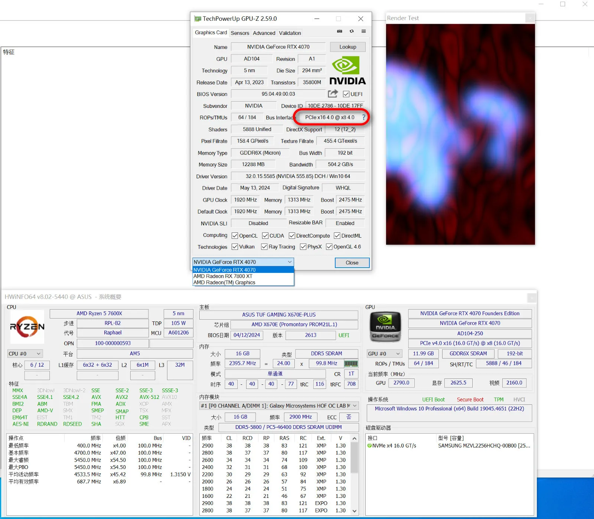Switch to the Sensors tab
Viewport: 594px width, 519px height.
240,33
